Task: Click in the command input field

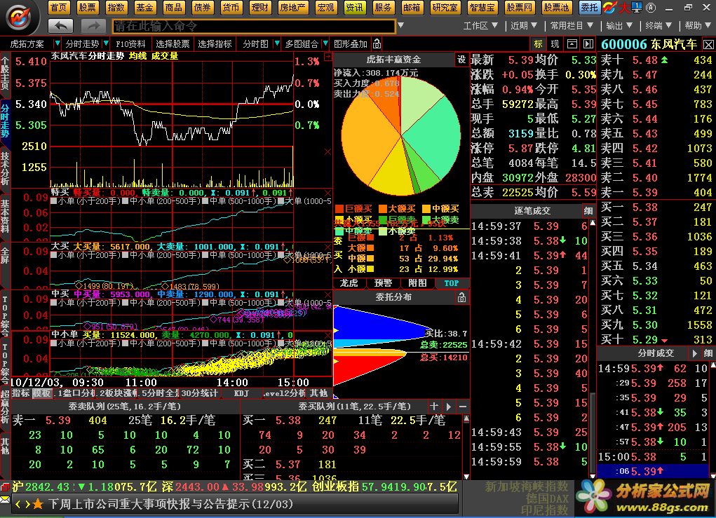Action: [254, 26]
